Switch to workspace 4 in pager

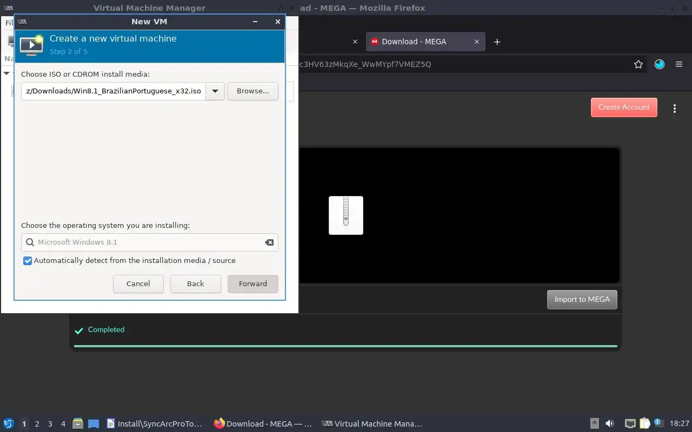63,424
